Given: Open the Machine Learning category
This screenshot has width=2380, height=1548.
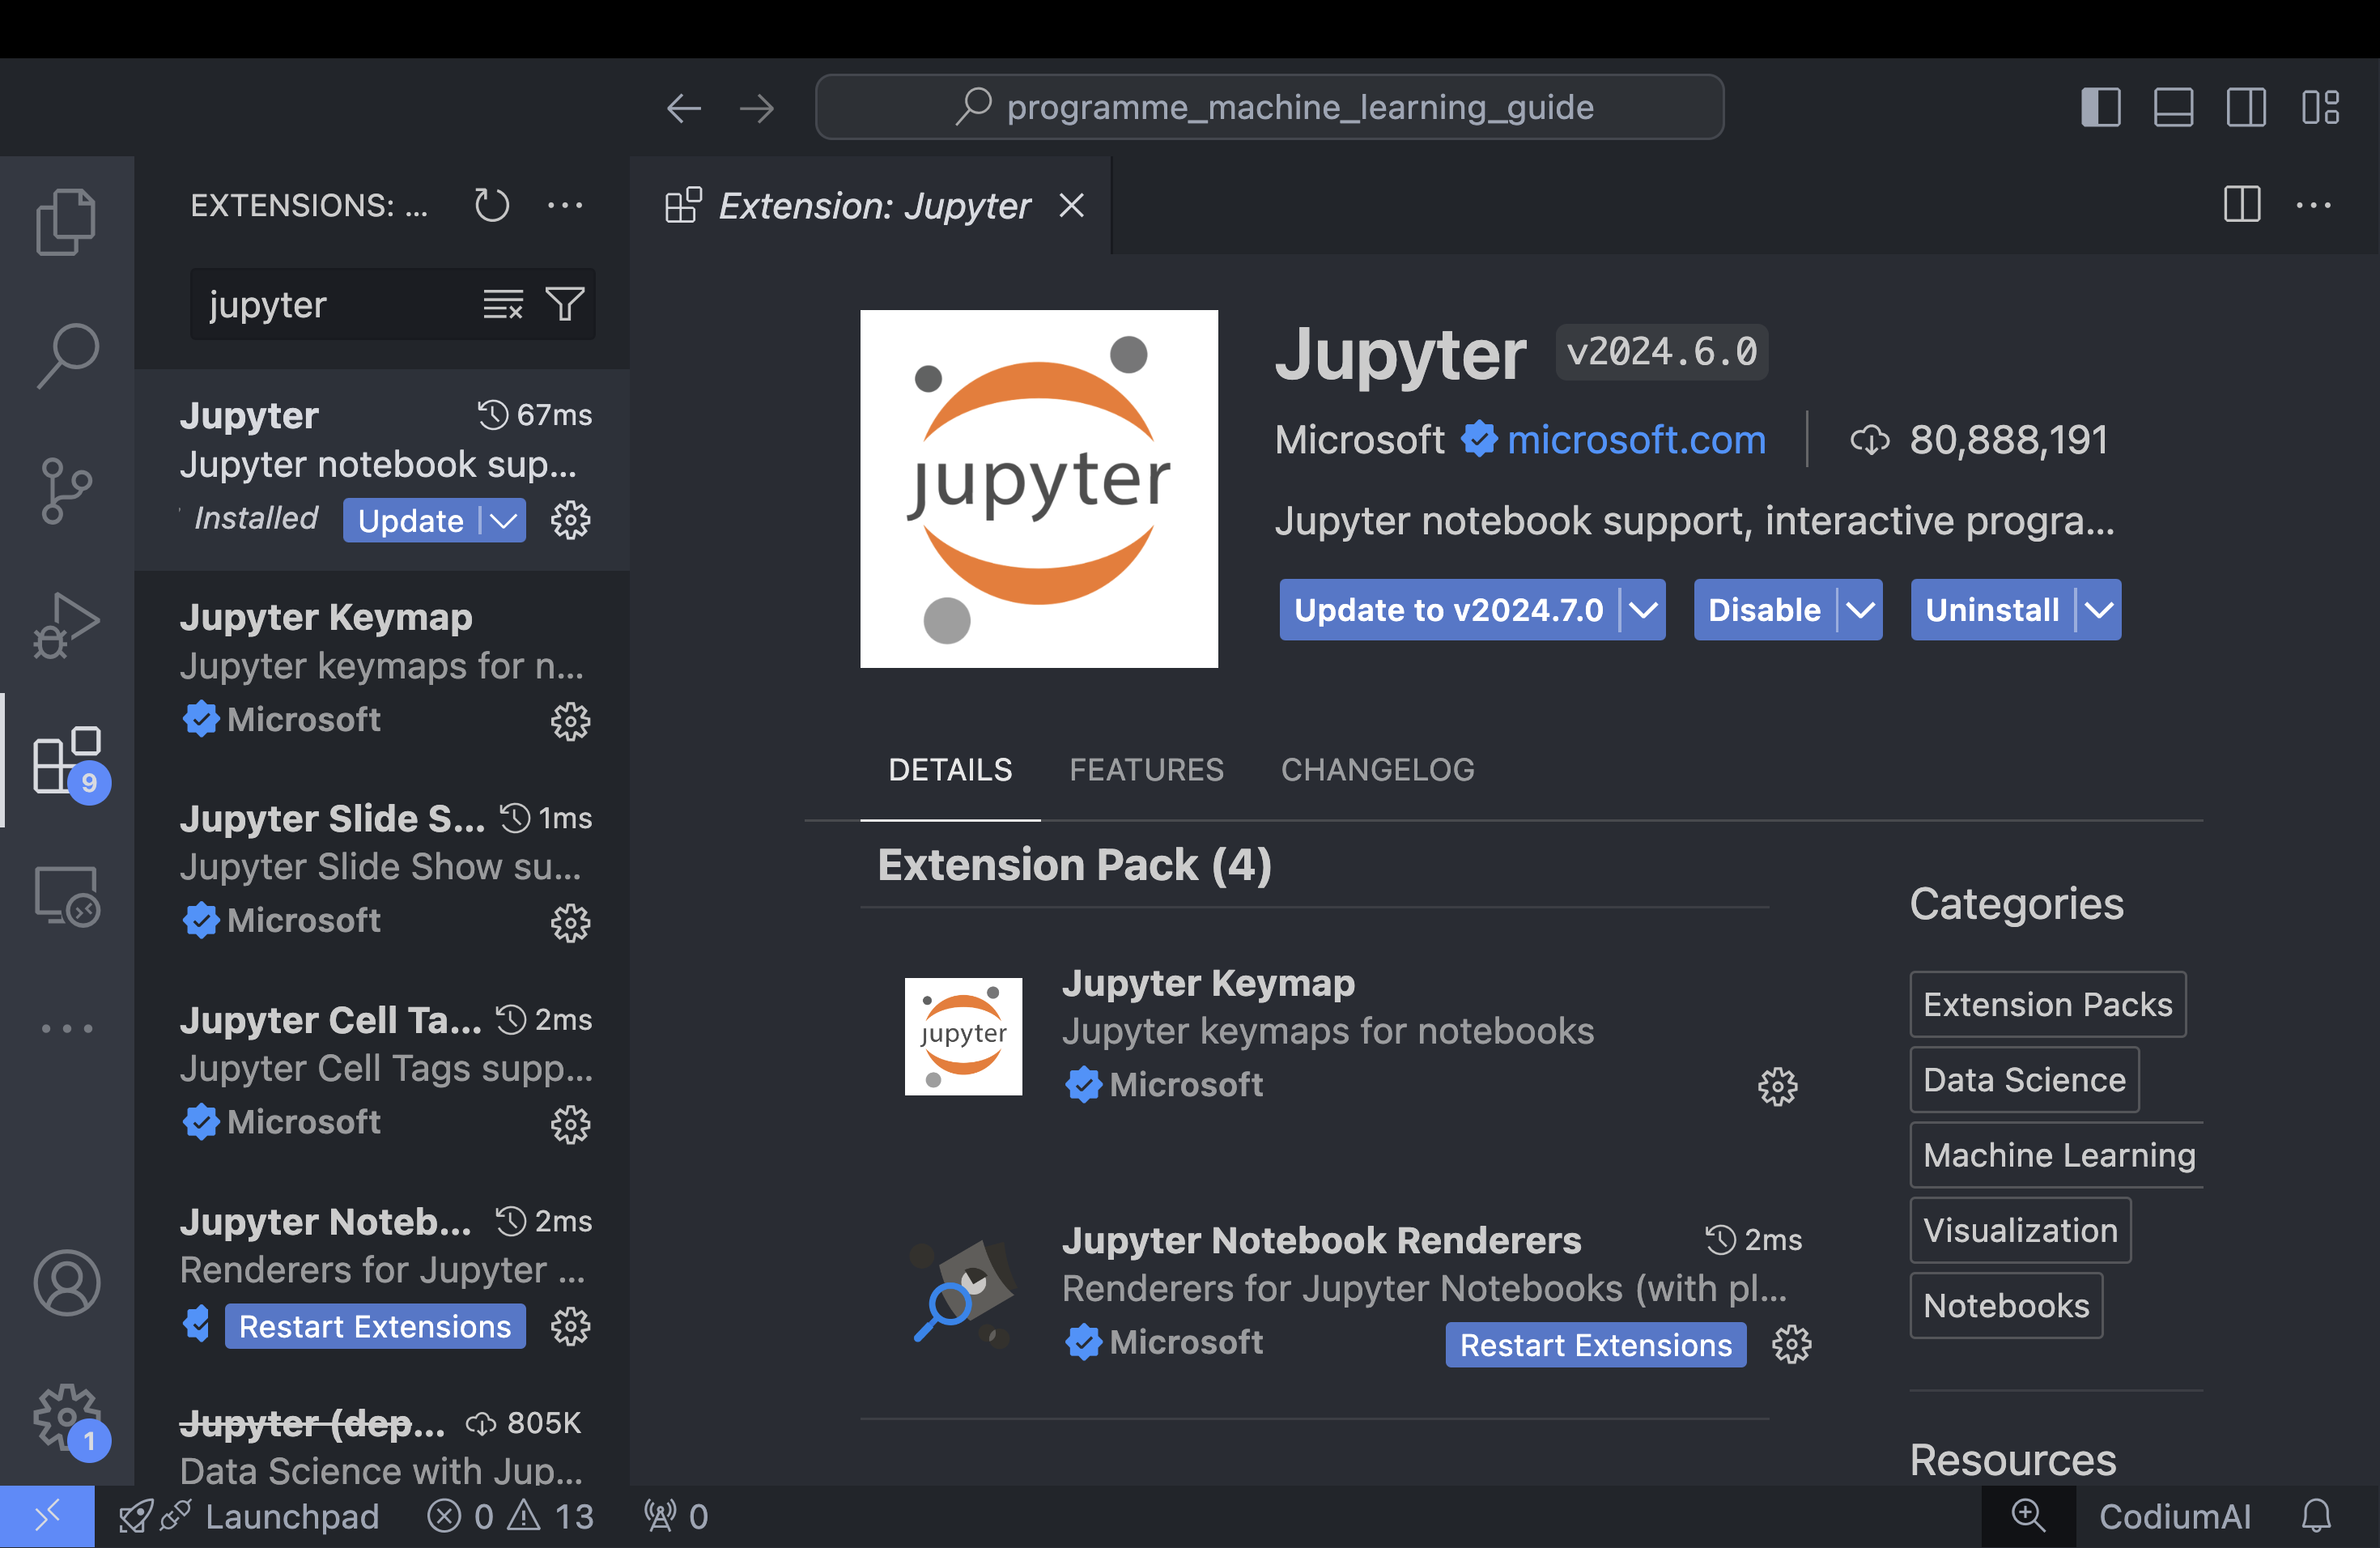Looking at the screenshot, I should [2058, 1155].
